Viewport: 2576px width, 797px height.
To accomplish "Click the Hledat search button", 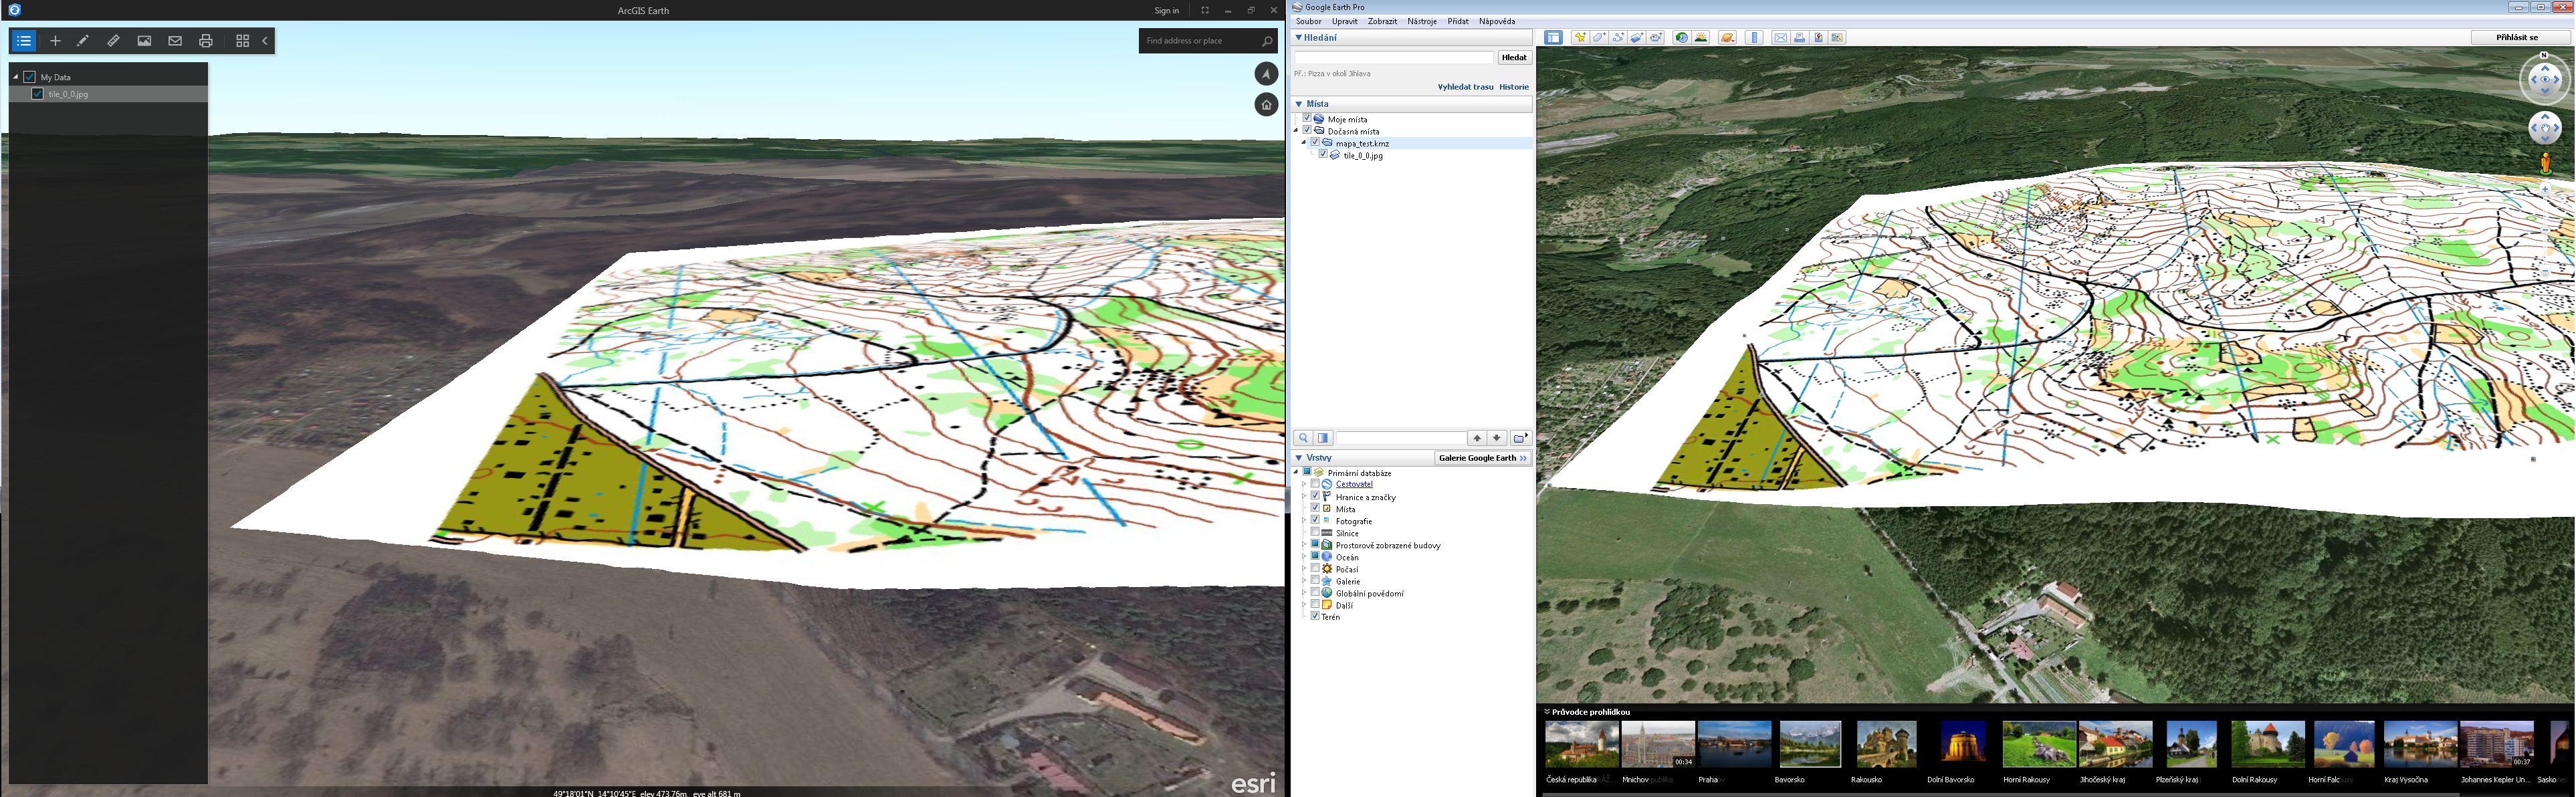I will 1514,58.
